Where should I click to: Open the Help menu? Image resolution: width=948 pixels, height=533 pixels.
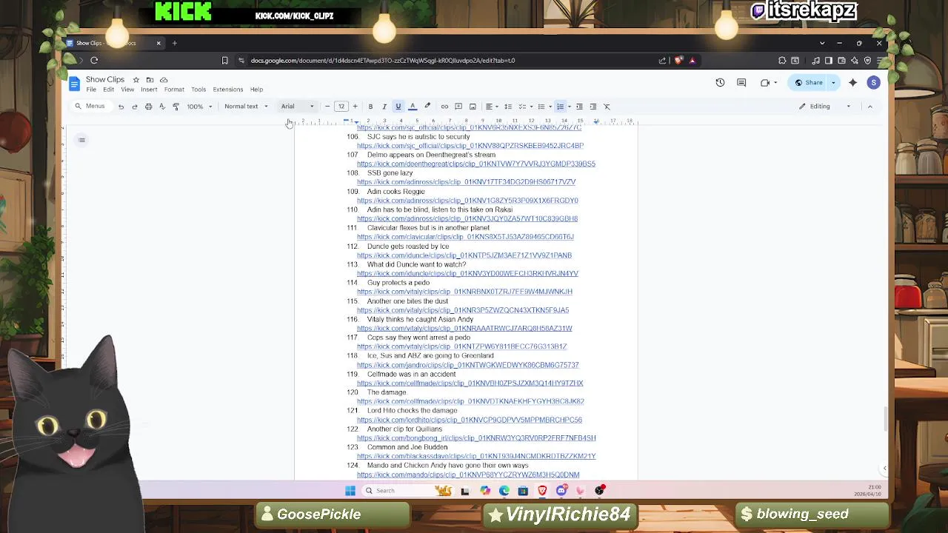coord(256,90)
